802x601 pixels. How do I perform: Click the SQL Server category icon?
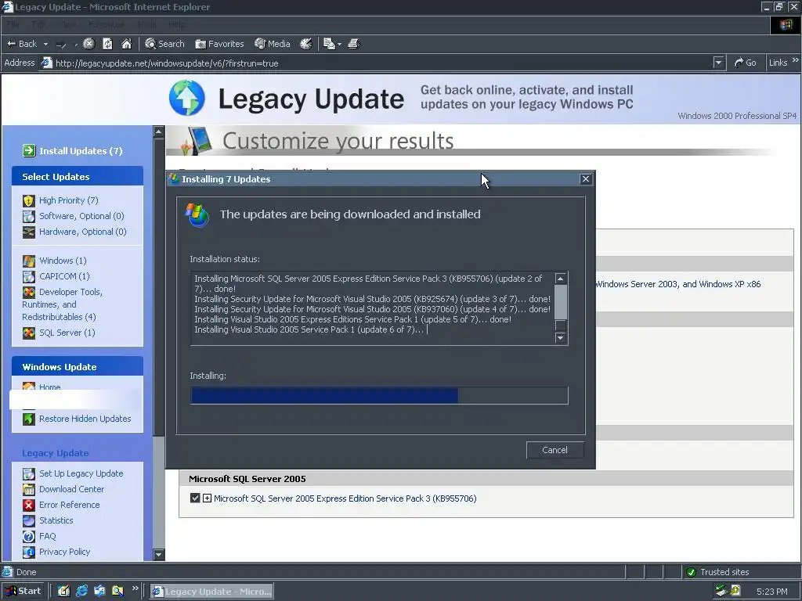(29, 333)
